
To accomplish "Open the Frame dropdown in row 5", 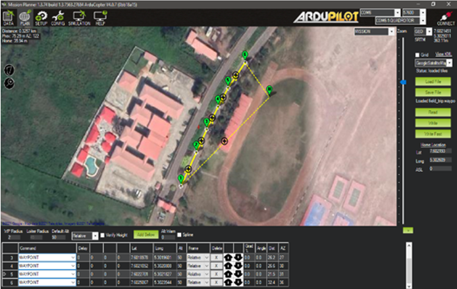I will (x=207, y=274).
